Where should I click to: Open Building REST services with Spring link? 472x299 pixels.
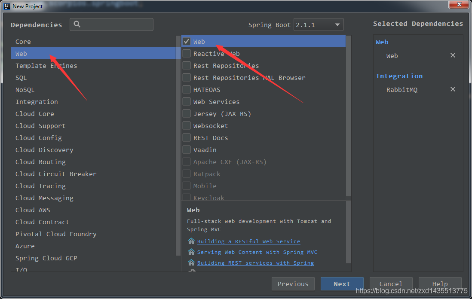pos(256,263)
